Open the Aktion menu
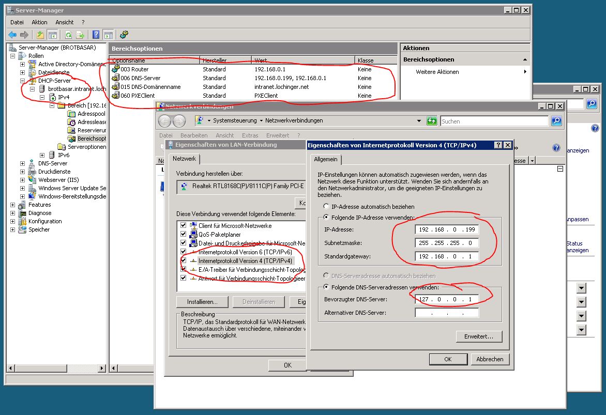The image size is (606, 415). click(x=39, y=22)
